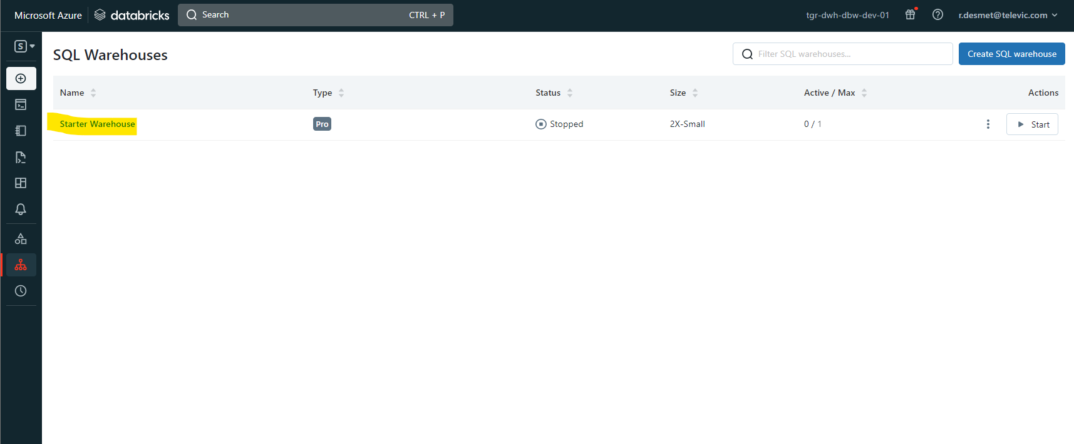Open the Alerts bell icon in sidebar
This screenshot has width=1074, height=444.
[x=21, y=209]
